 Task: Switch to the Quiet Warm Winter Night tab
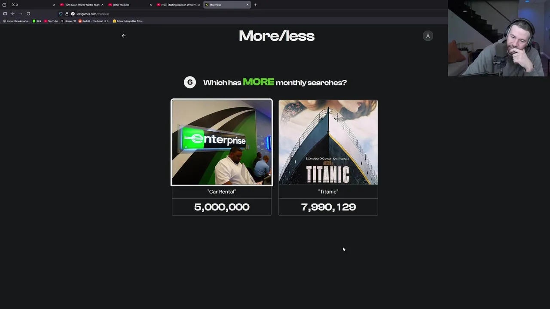click(x=80, y=5)
